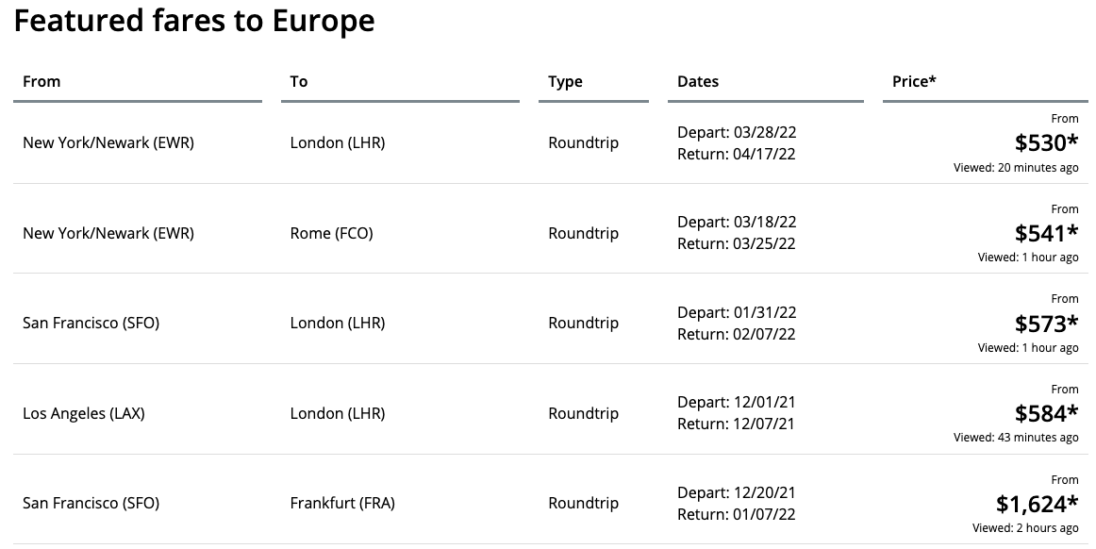Click Frankfurt (FRA) destination

click(x=342, y=503)
